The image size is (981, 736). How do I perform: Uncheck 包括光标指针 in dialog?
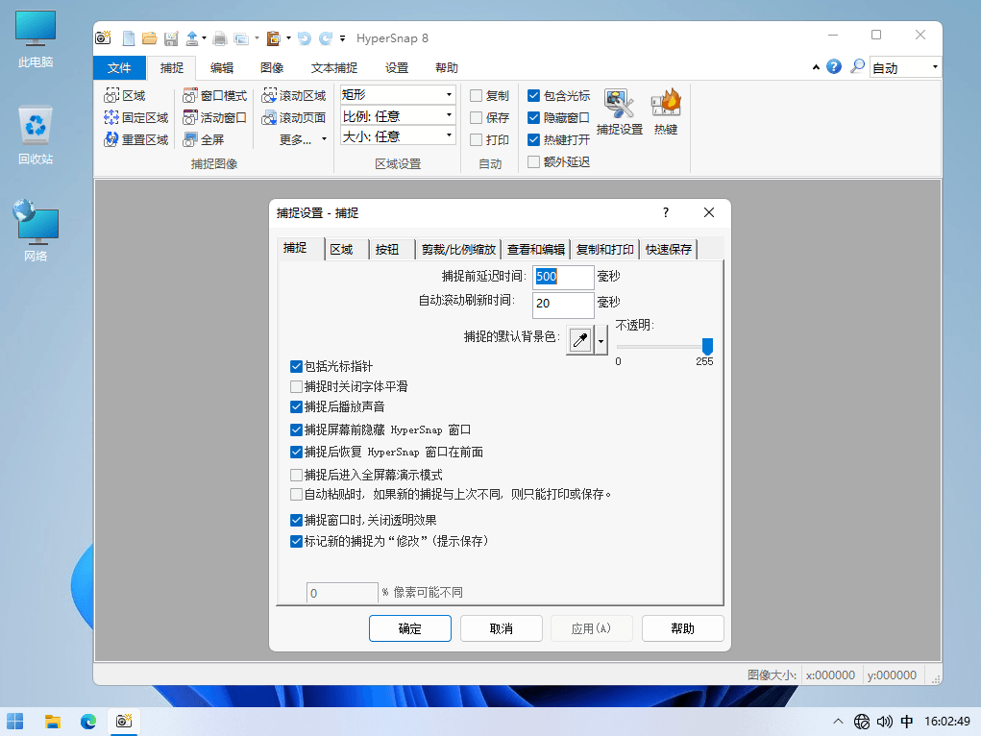click(297, 366)
